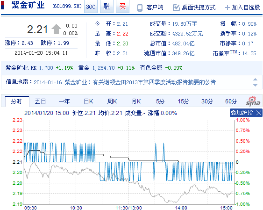The width and height of the screenshot is (263, 210).
Task: Click the 成交量 19.60万手 value
Action: point(185,24)
